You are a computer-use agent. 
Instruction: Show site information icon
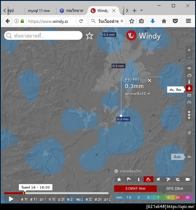pos(17,21)
